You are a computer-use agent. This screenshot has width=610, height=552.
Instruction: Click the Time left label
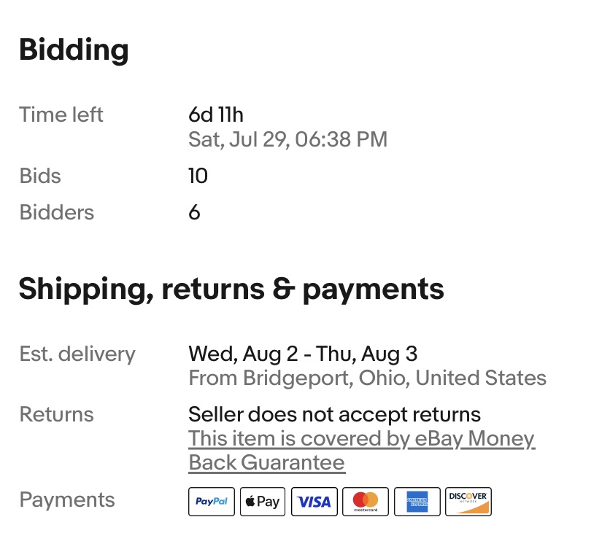(x=61, y=114)
